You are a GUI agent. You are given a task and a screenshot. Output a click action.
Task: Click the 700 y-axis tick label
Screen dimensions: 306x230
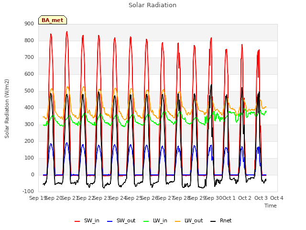29,57
